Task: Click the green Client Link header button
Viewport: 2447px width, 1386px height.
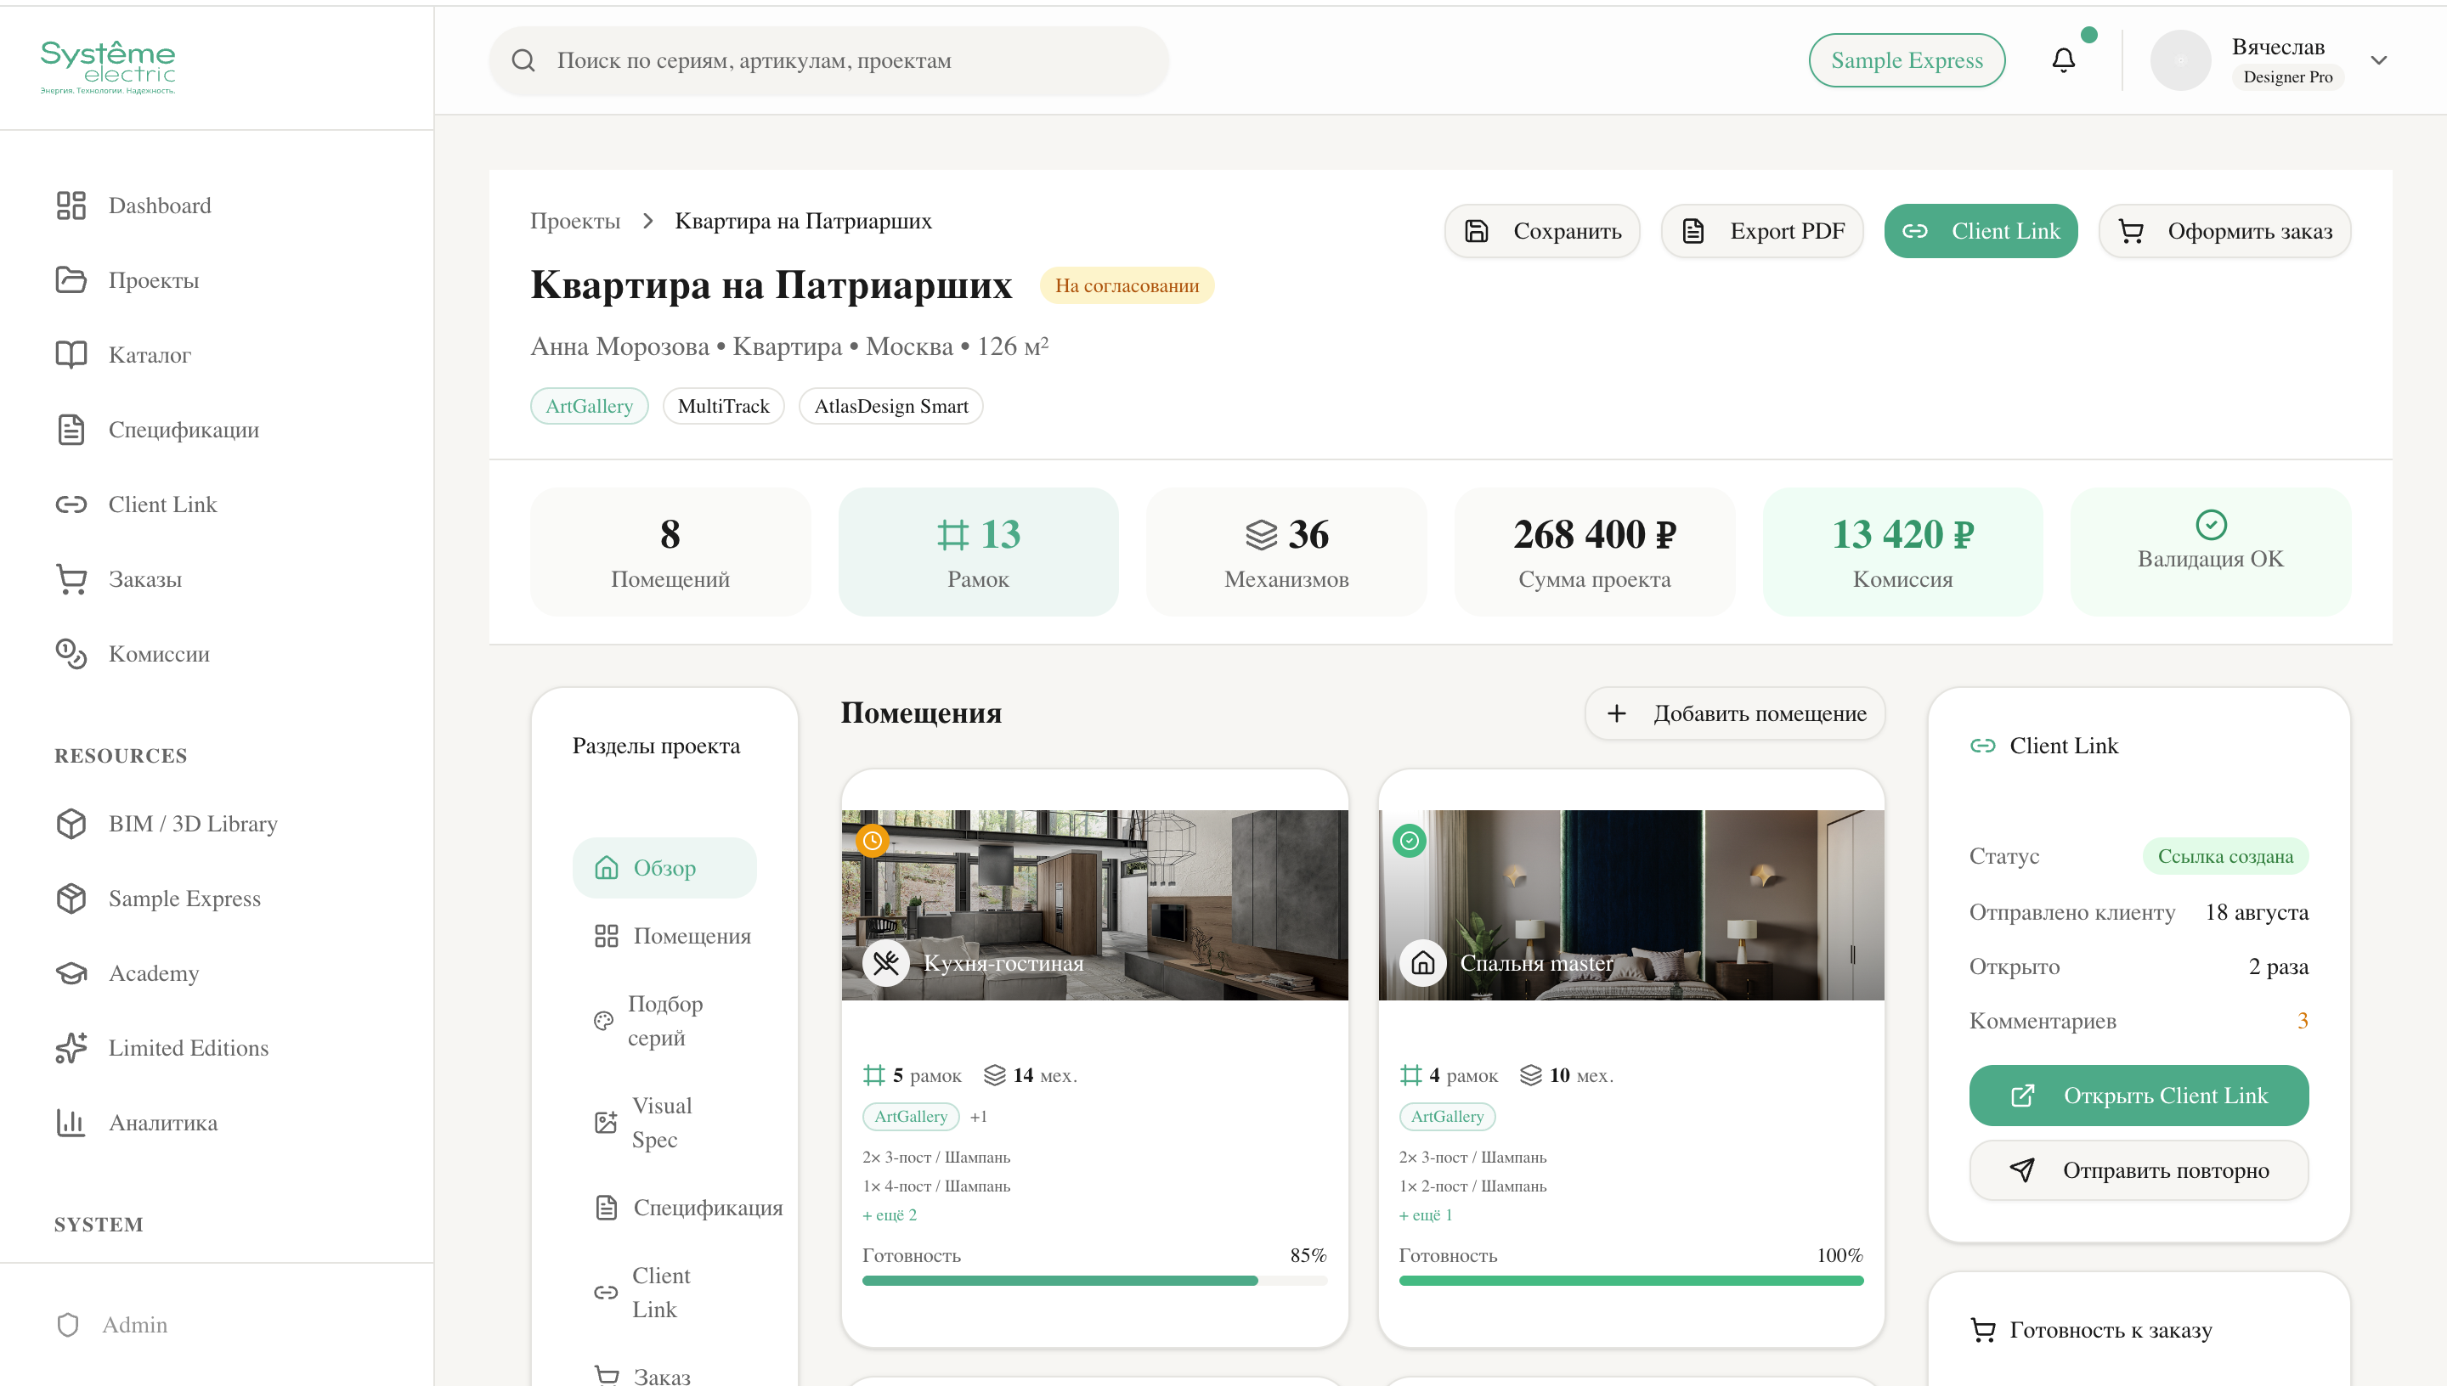Action: click(1980, 231)
